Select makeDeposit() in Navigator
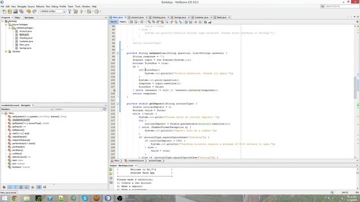Viewport: 360px width, 202px height. tap(19, 137)
